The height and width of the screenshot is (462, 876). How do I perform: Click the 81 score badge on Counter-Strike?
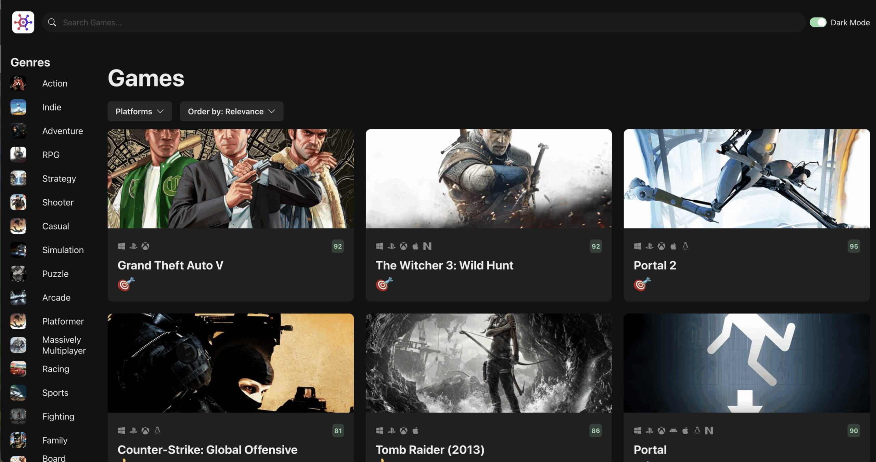pos(338,431)
